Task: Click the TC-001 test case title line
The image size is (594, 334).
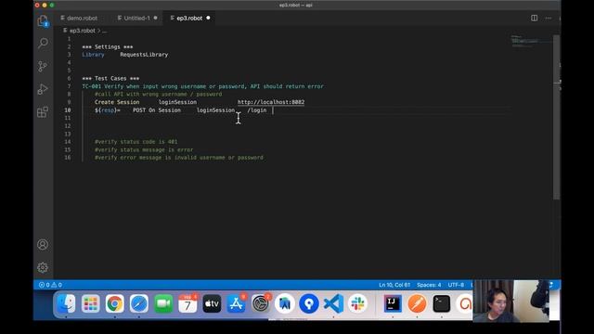Action: (x=202, y=86)
